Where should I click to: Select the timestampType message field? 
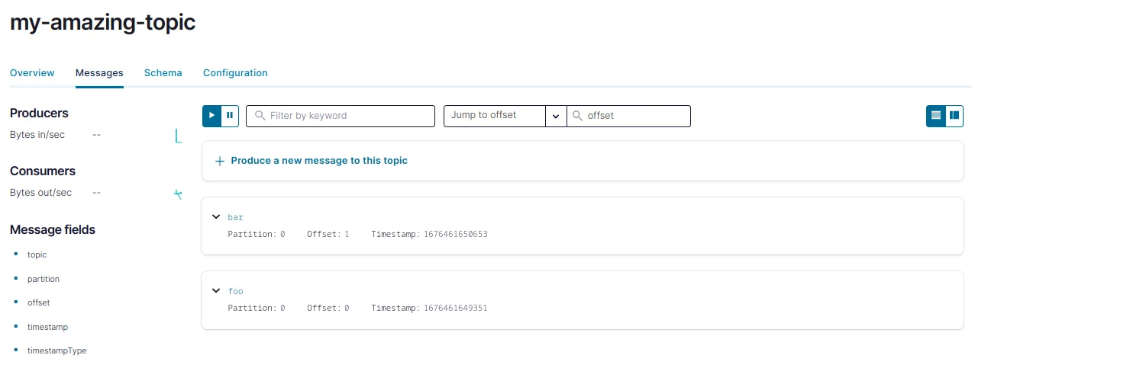tap(56, 351)
